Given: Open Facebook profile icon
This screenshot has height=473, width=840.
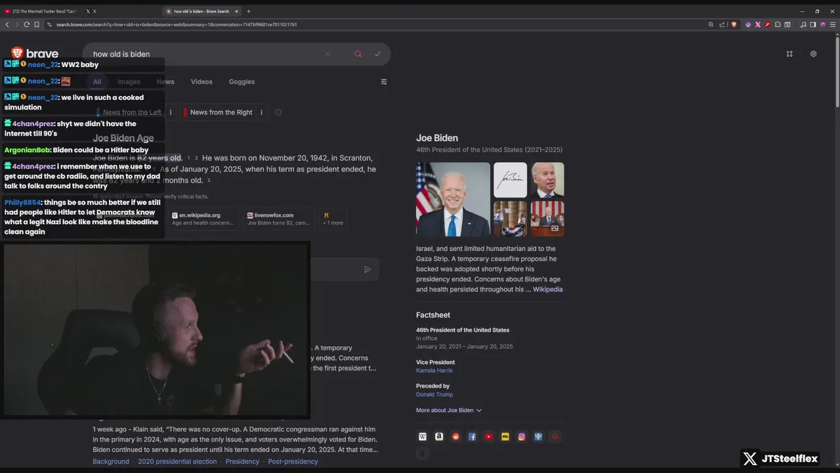Looking at the screenshot, I should pos(472,436).
